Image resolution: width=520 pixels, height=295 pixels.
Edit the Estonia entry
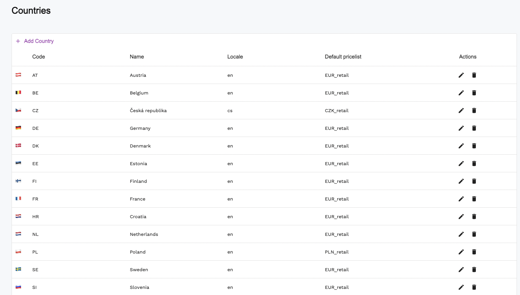tap(461, 163)
